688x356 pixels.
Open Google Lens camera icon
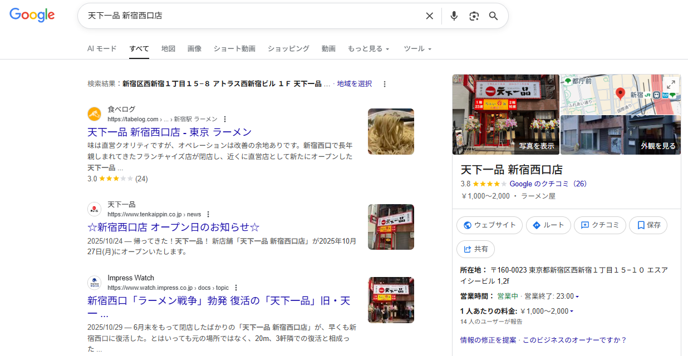(474, 16)
